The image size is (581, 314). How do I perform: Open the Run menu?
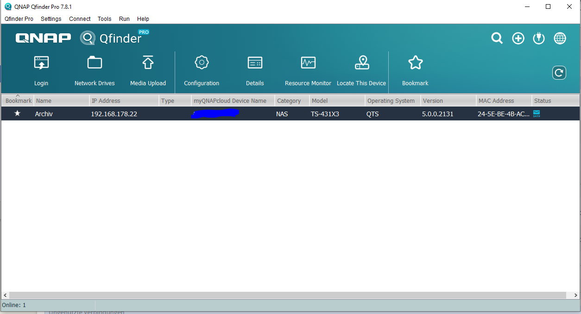(x=124, y=19)
